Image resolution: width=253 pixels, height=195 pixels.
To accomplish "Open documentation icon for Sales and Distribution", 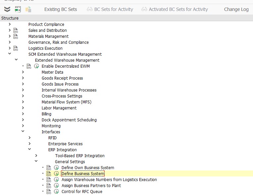I will (16, 31).
